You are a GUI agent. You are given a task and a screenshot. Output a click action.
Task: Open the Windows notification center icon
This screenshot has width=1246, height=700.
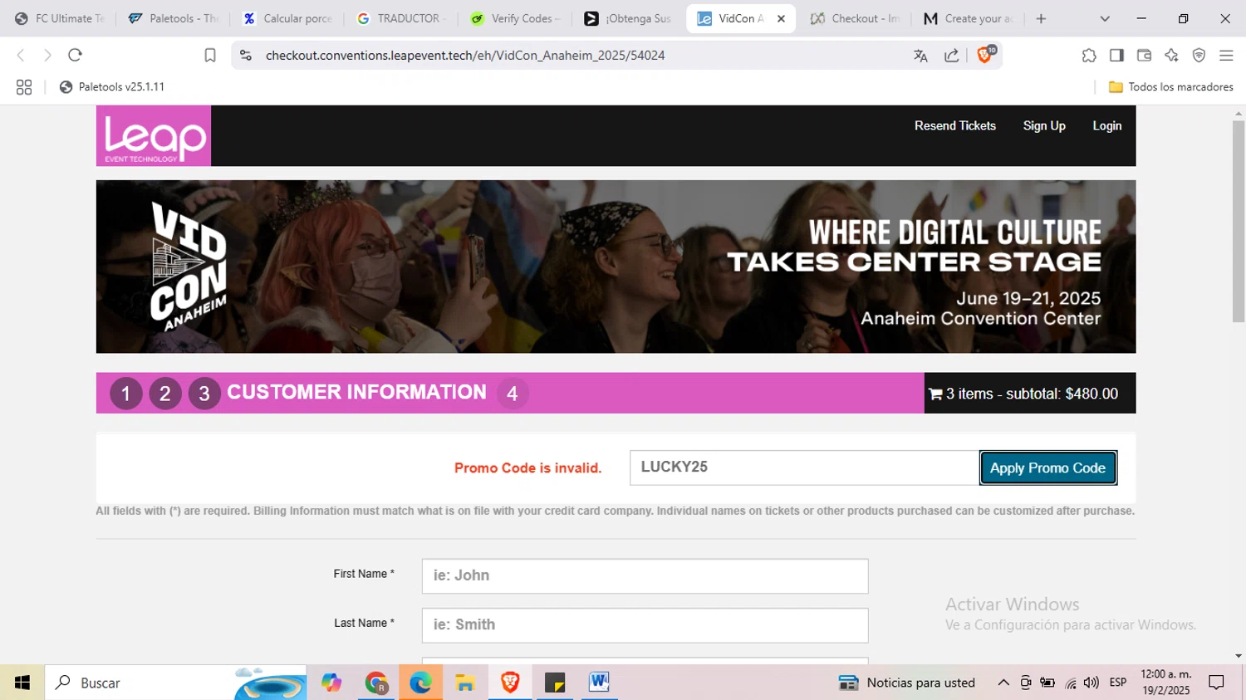tap(1217, 683)
